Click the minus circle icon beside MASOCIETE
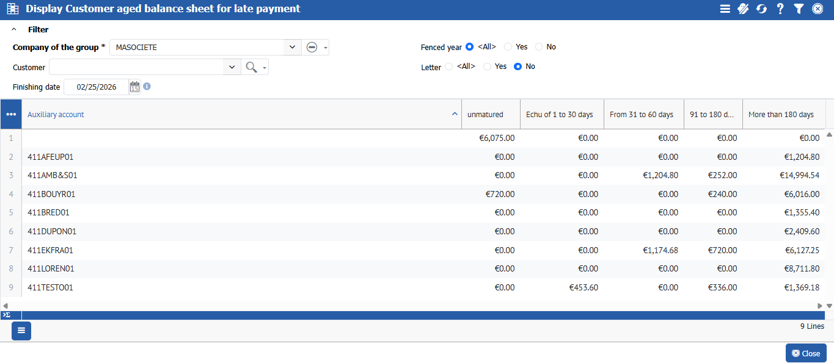The image size is (834, 363). point(312,48)
